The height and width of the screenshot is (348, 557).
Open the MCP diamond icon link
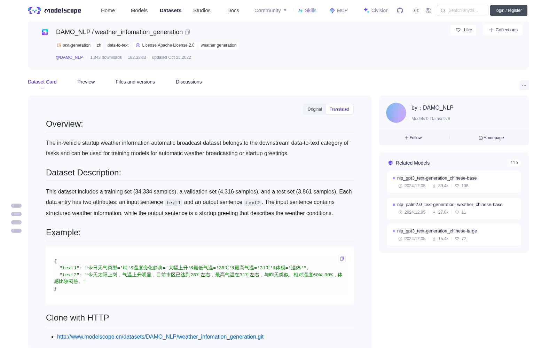[332, 10]
